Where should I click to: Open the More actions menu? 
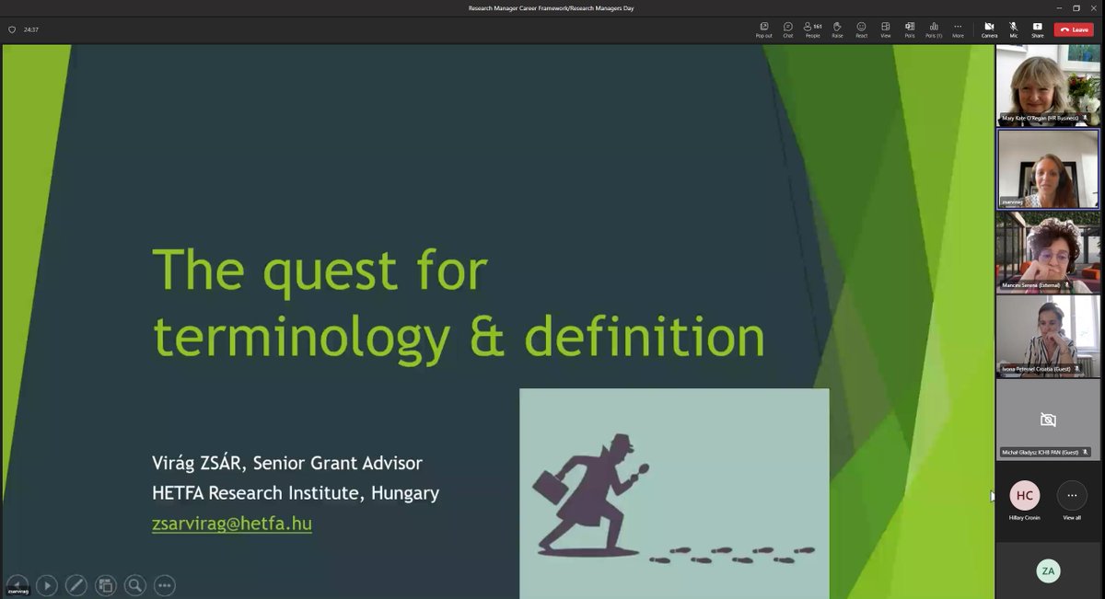tap(958, 29)
